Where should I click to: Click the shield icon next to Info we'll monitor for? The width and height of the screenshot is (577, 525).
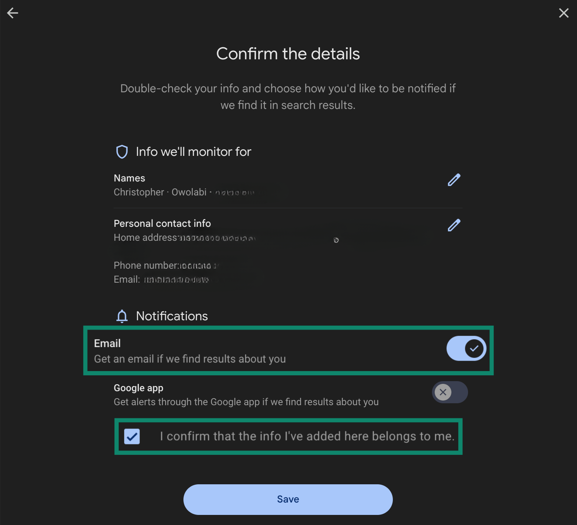coord(122,152)
